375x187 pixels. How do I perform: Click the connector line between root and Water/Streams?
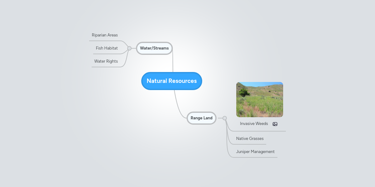coord(172,62)
